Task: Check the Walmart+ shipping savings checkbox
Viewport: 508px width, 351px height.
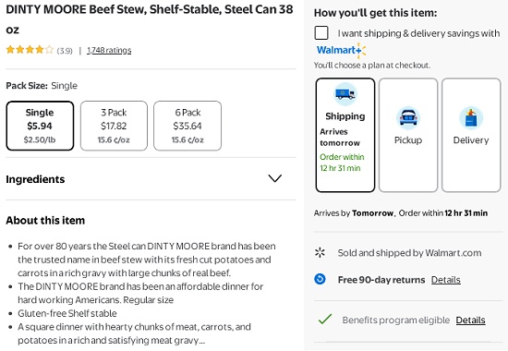Action: pyautogui.click(x=321, y=33)
